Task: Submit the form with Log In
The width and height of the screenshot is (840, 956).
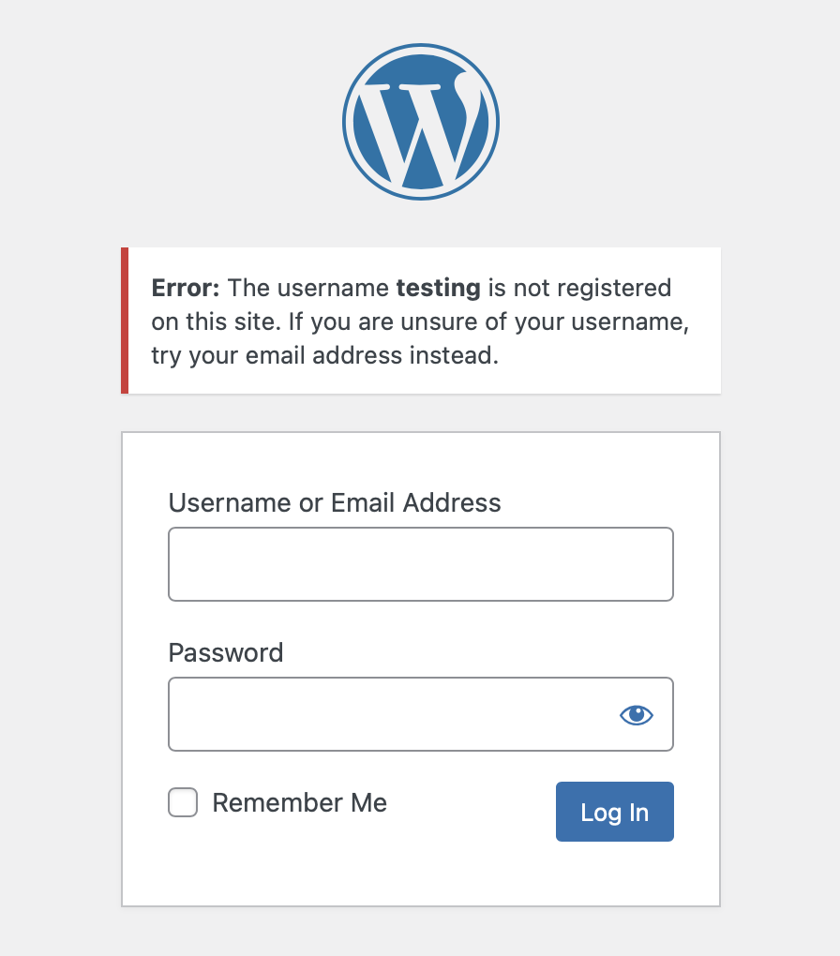Action: pyautogui.click(x=615, y=812)
